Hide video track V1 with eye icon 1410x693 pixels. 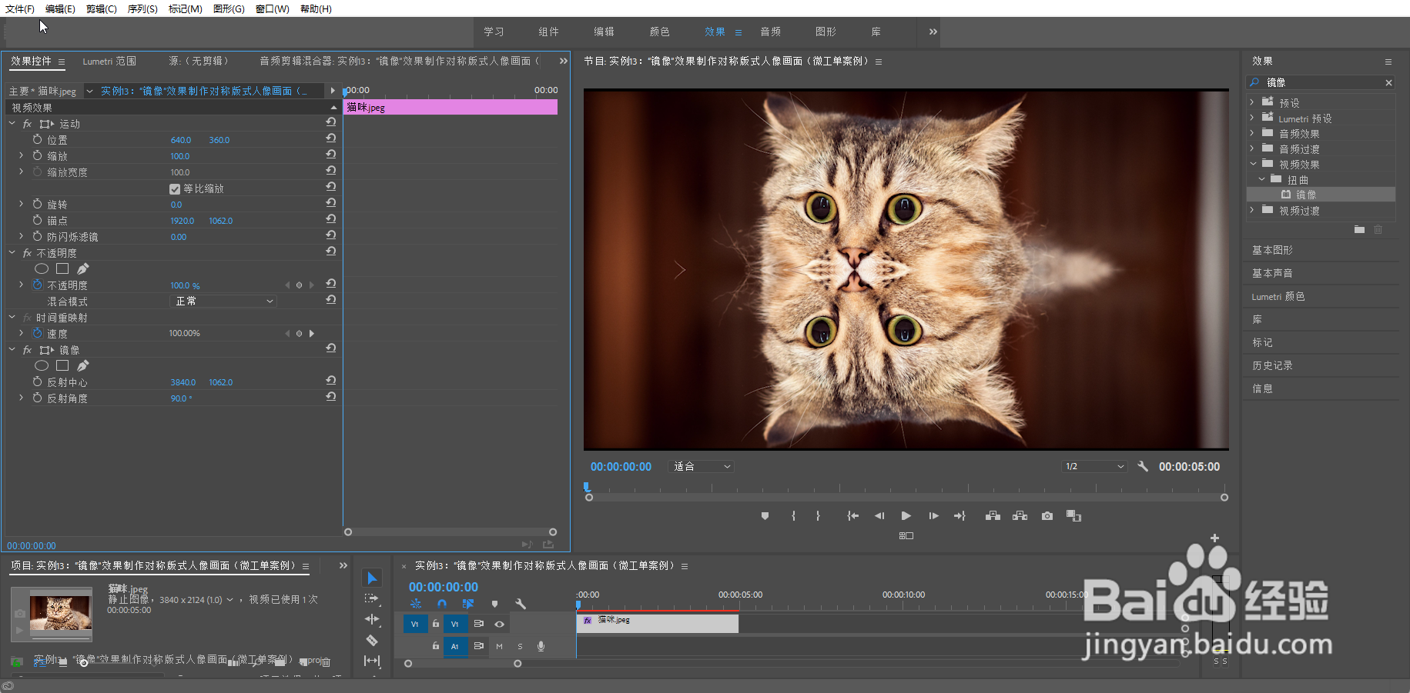coord(499,624)
